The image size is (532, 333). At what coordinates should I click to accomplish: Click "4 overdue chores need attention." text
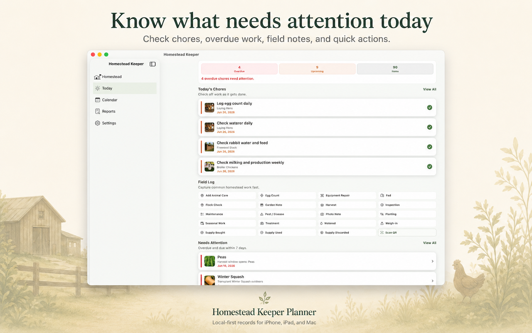pyautogui.click(x=227, y=79)
